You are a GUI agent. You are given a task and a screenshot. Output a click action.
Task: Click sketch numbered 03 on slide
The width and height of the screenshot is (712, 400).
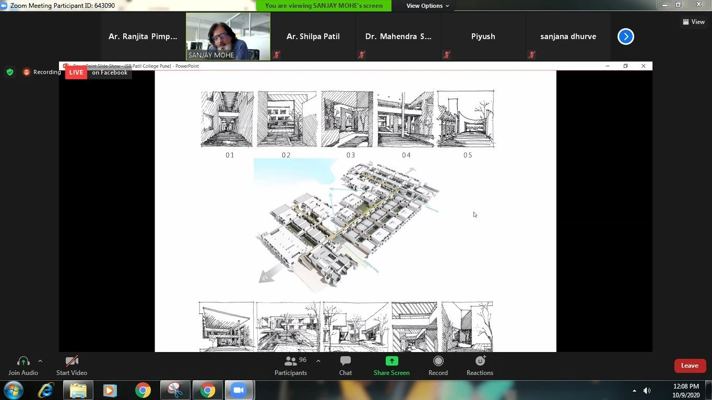point(347,119)
